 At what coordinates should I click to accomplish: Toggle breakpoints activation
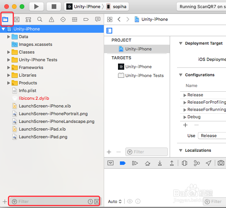click(123, 163)
